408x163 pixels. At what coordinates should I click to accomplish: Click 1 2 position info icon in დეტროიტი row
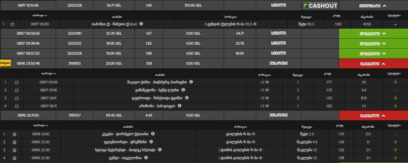[x=268, y=98]
